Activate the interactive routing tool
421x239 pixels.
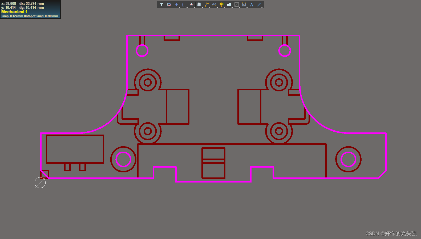click(x=207, y=5)
